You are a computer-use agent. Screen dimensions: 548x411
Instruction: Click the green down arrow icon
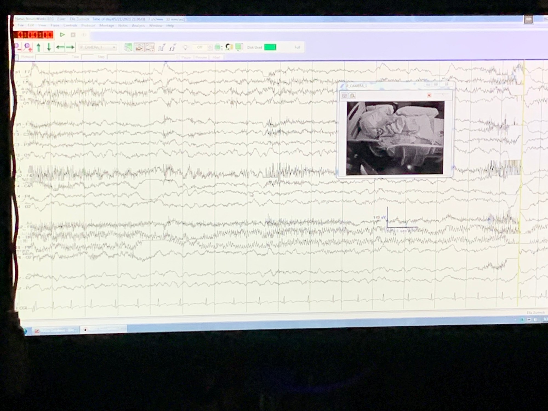pyautogui.click(x=49, y=47)
